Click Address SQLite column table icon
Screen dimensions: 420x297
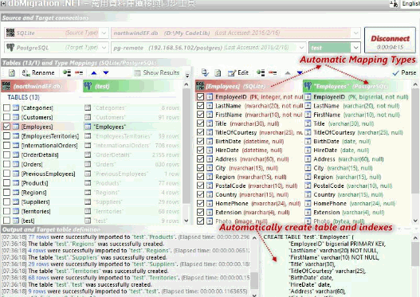pos(210,159)
